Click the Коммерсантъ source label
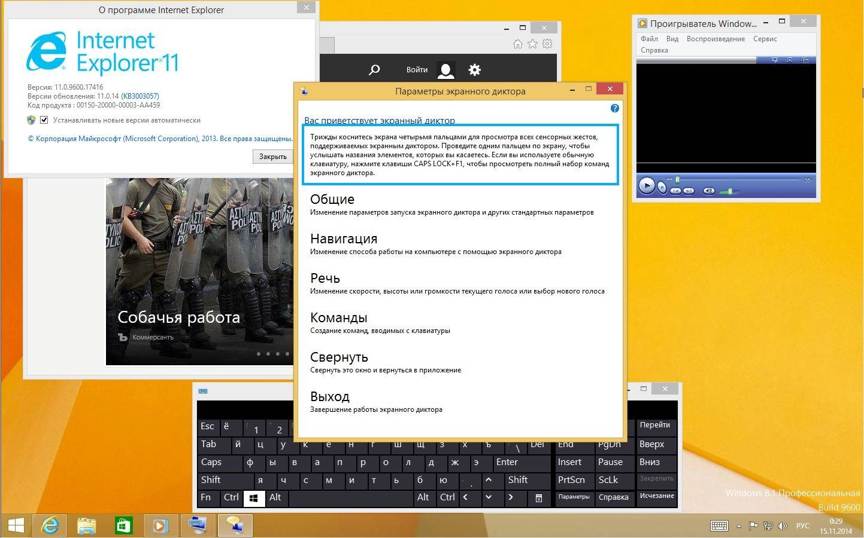The width and height of the screenshot is (864, 538). [x=153, y=337]
